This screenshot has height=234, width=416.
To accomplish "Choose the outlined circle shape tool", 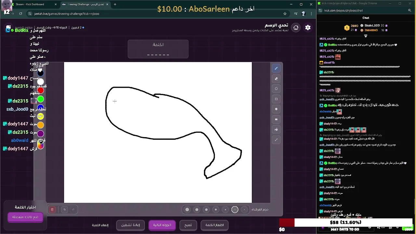I will point(276,89).
